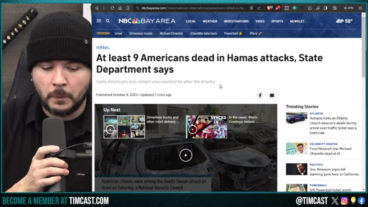The height and width of the screenshot is (207, 368).
Task: Open Brave Rewards triangle icon
Action: [x=277, y=8]
